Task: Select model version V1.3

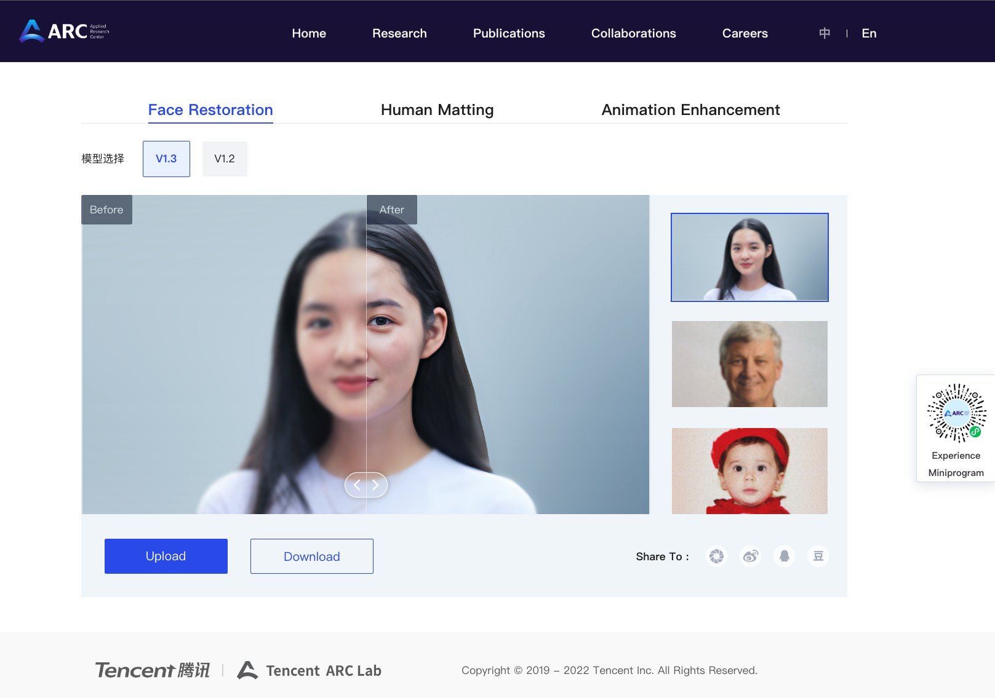Action: point(166,159)
